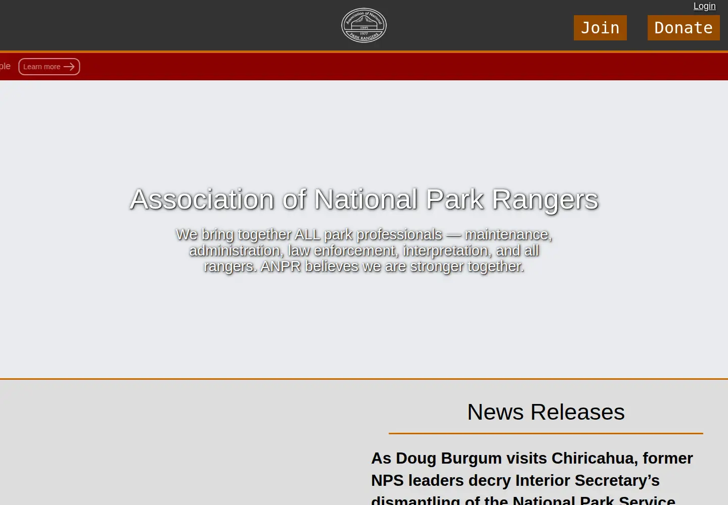
Task: Click the Association of National Park Rangers title
Action: (x=364, y=199)
